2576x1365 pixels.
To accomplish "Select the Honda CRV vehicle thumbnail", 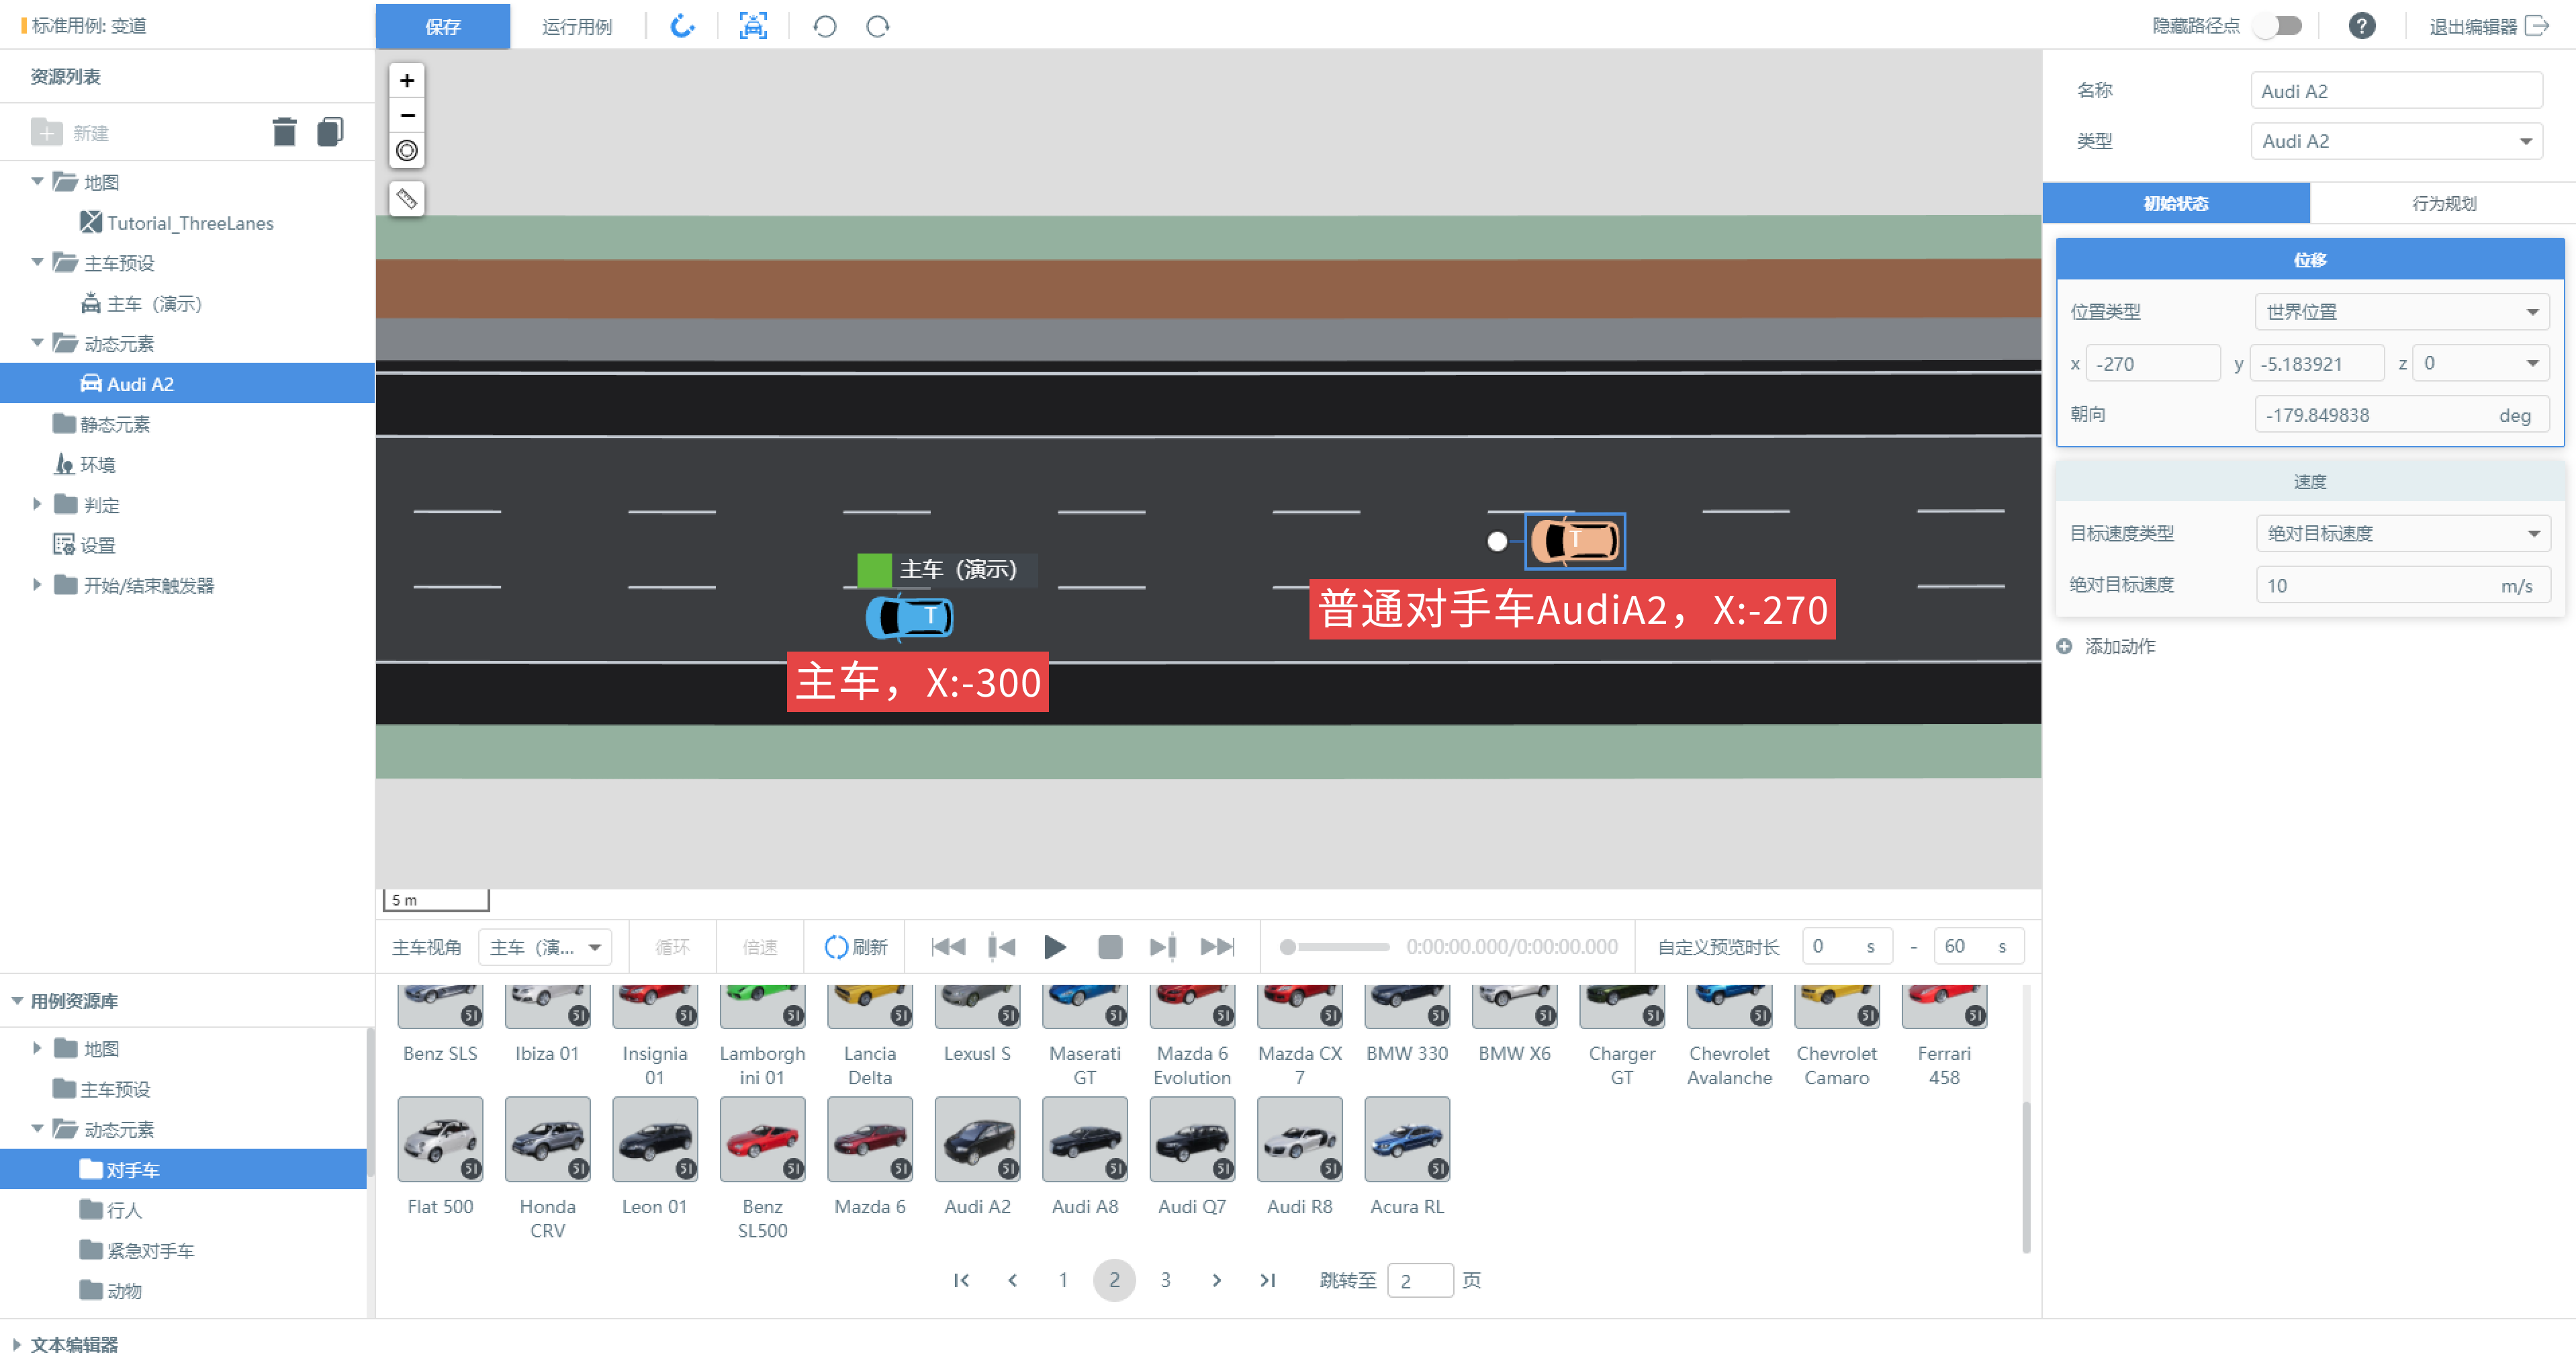I will (x=547, y=1140).
